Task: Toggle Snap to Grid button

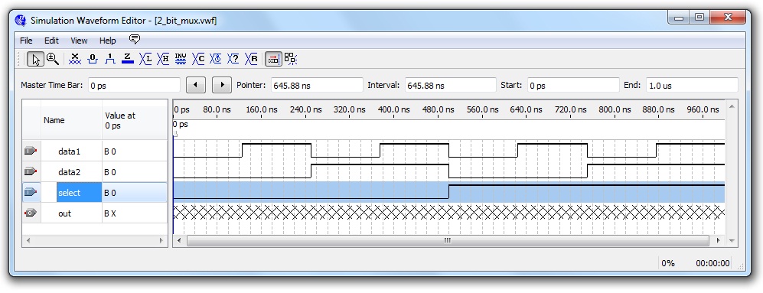Action: click(273, 59)
